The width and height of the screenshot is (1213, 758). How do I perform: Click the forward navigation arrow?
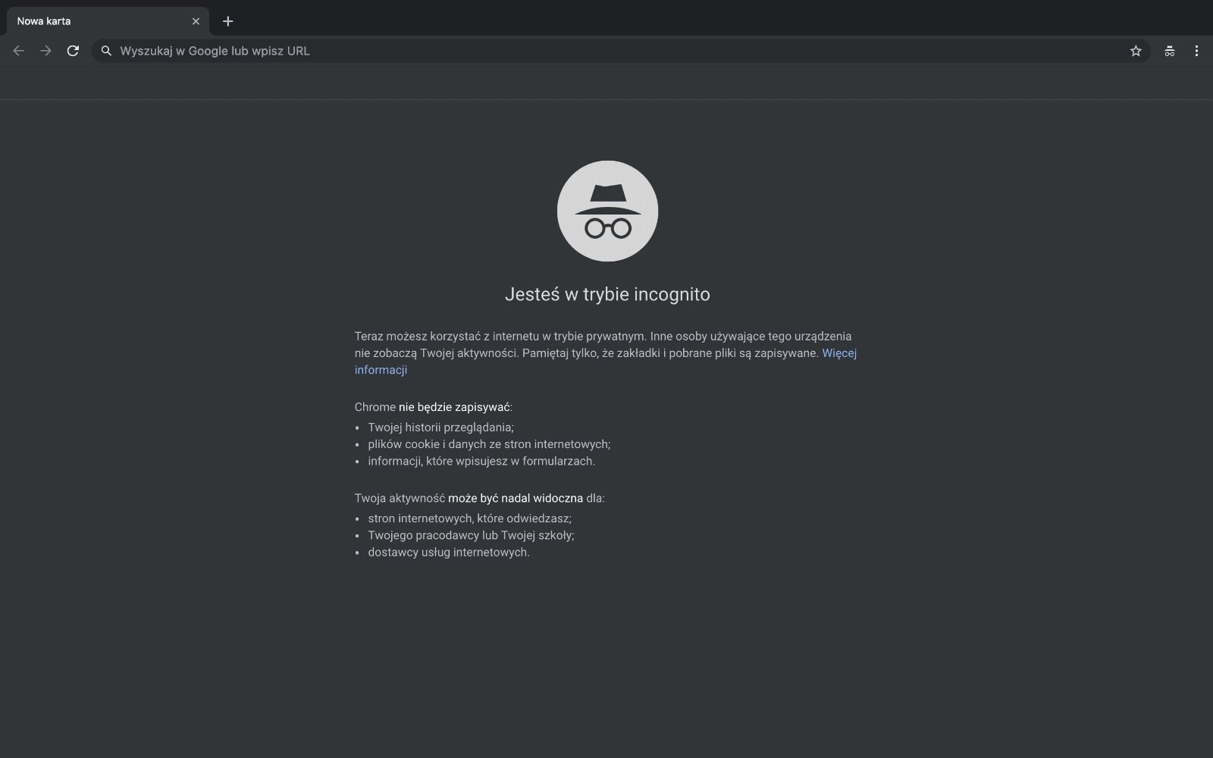click(46, 51)
